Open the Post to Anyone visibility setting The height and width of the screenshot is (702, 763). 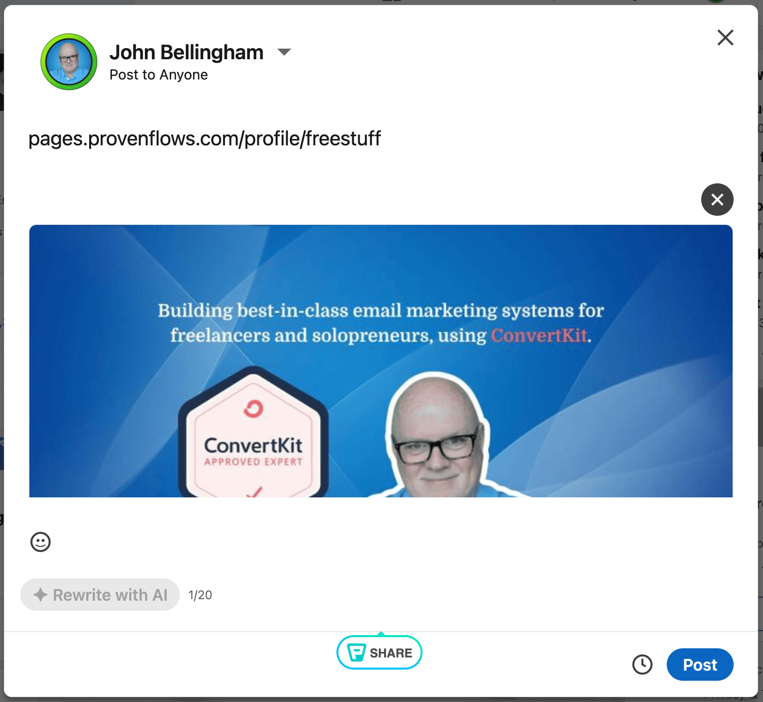click(x=159, y=75)
